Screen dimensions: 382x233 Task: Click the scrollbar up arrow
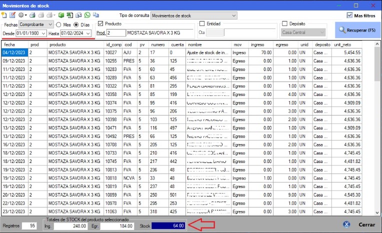click(377, 44)
